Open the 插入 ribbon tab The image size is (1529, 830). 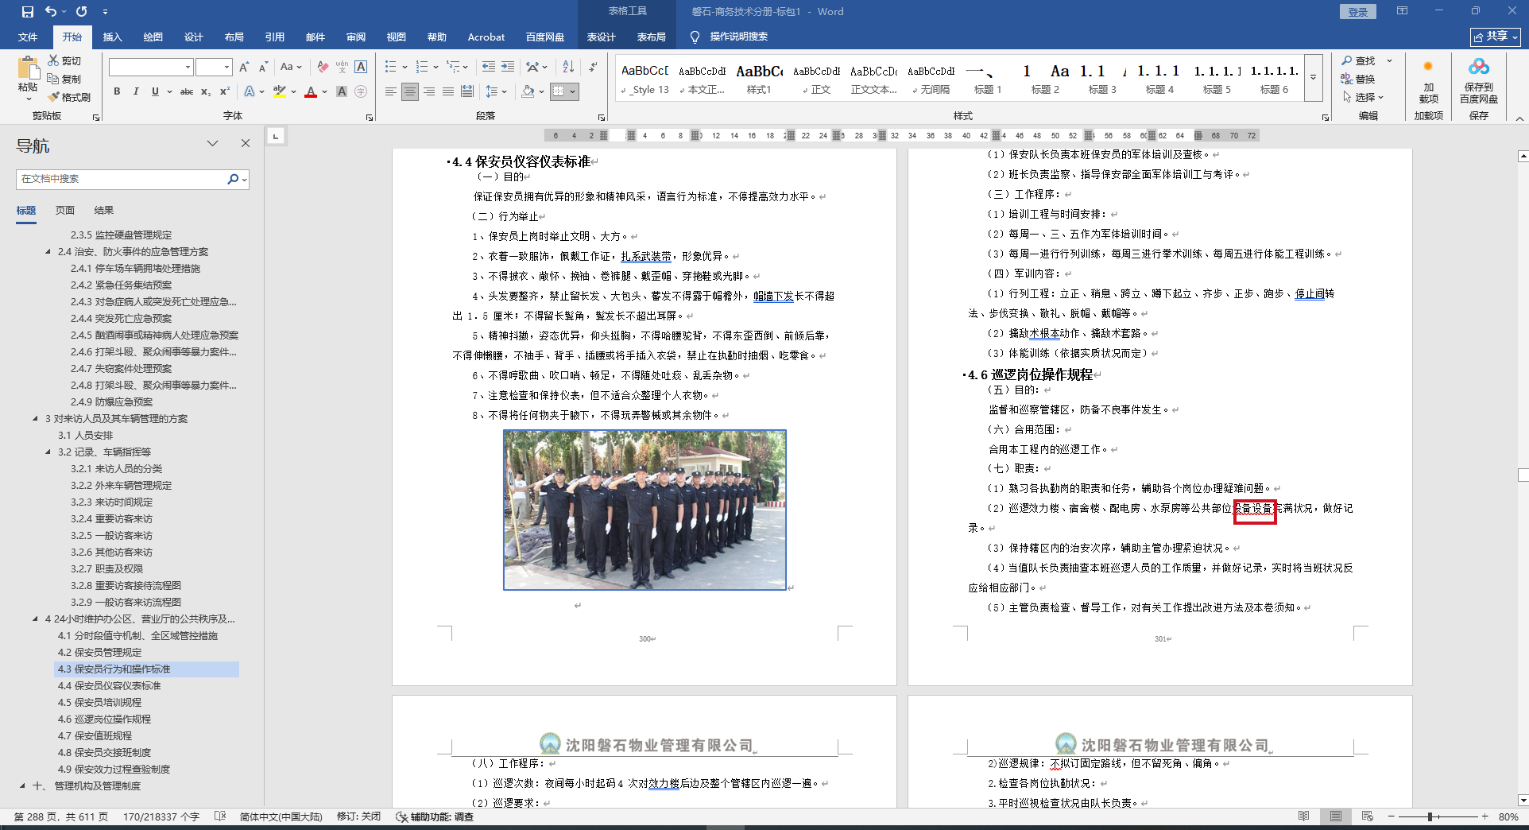point(112,37)
